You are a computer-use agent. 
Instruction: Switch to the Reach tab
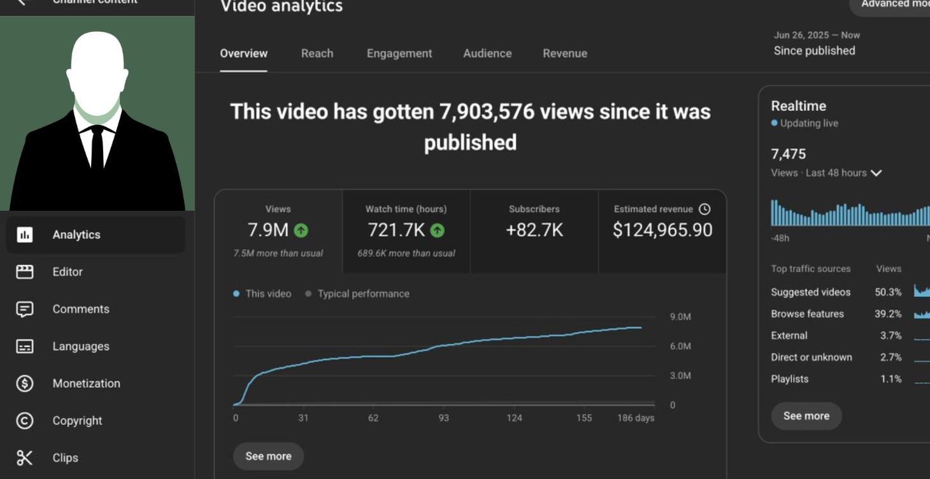click(317, 54)
